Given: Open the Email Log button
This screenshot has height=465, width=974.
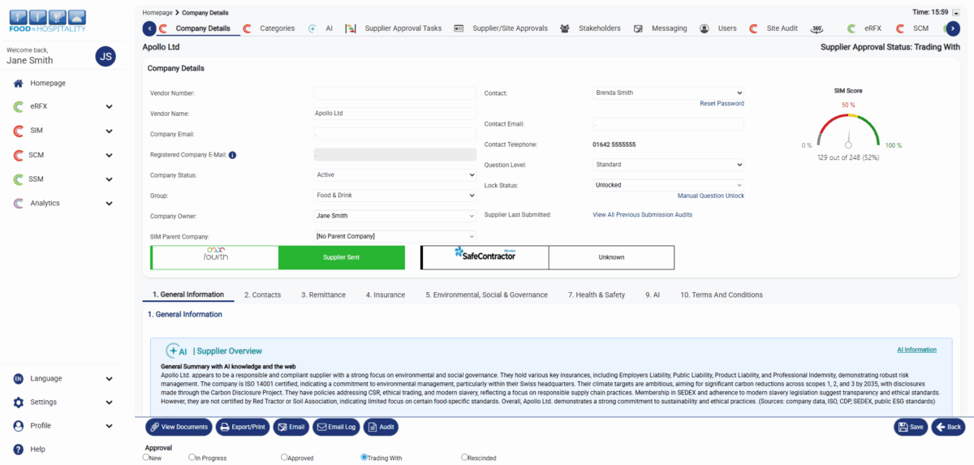Looking at the screenshot, I should click(336, 427).
